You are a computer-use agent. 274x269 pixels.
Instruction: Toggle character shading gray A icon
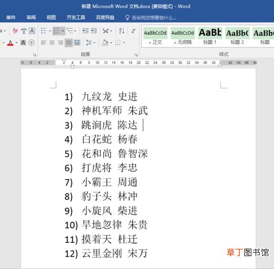23,42
